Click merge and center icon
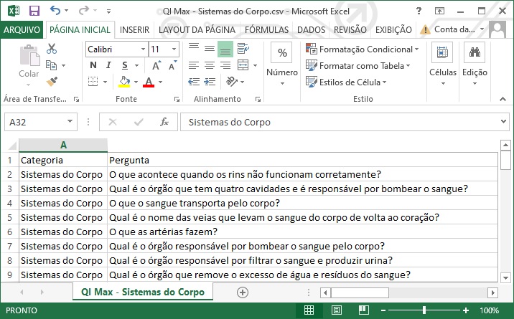 pos(243,65)
